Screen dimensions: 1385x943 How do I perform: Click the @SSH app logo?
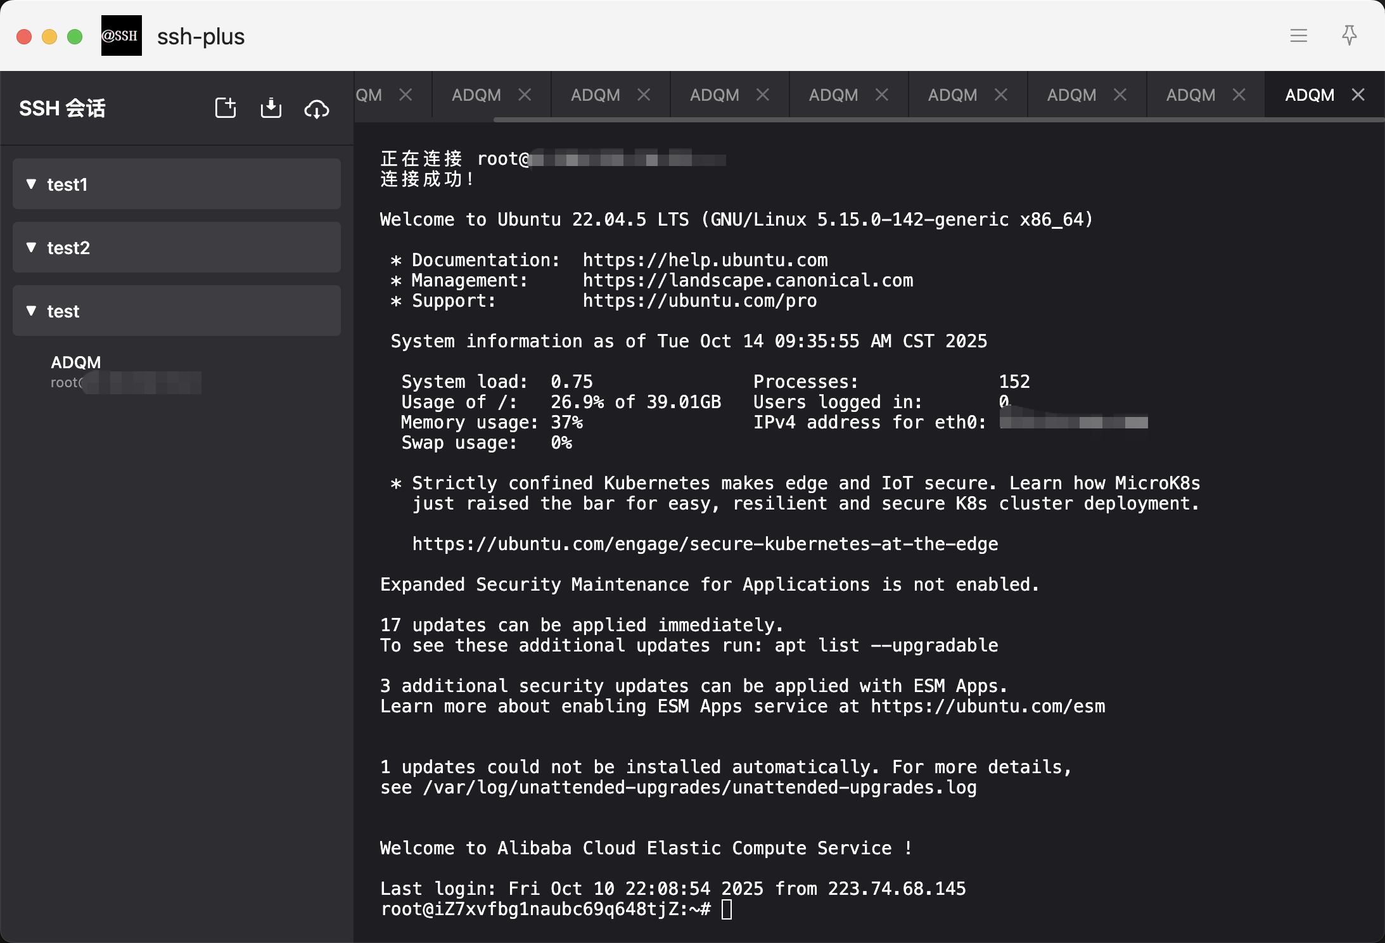point(121,35)
